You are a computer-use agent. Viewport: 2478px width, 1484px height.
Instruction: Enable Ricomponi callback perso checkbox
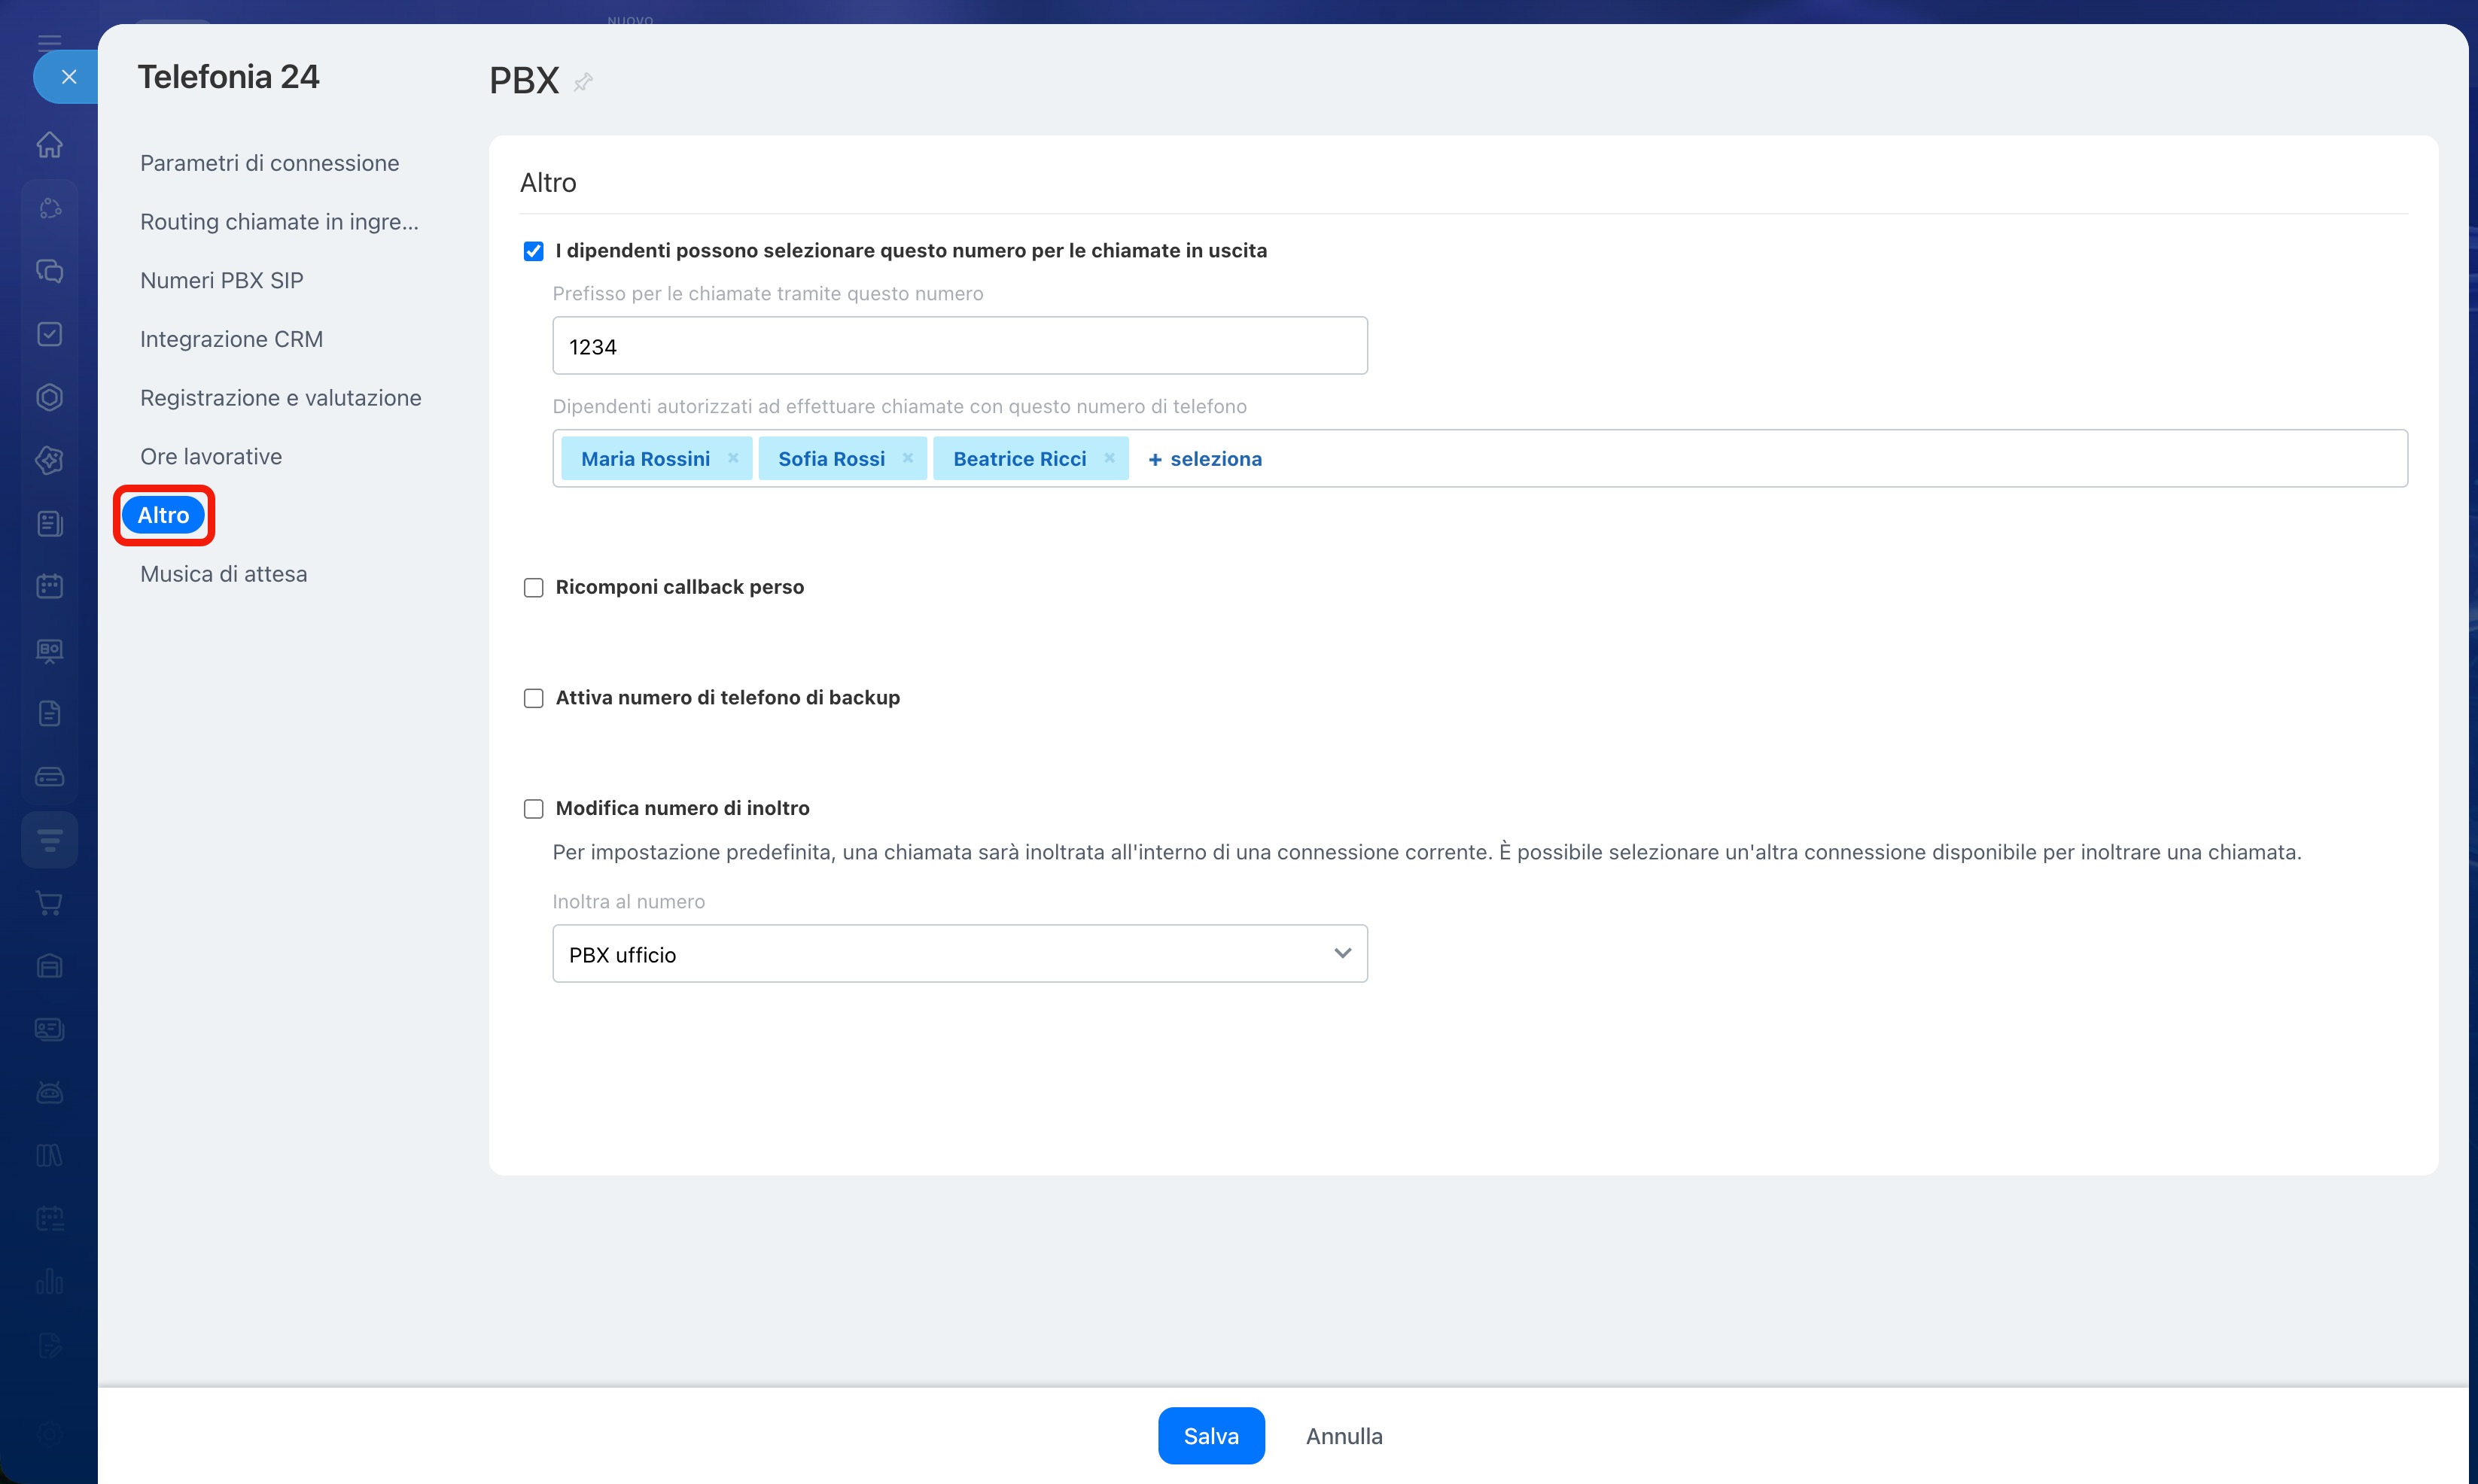(x=533, y=587)
